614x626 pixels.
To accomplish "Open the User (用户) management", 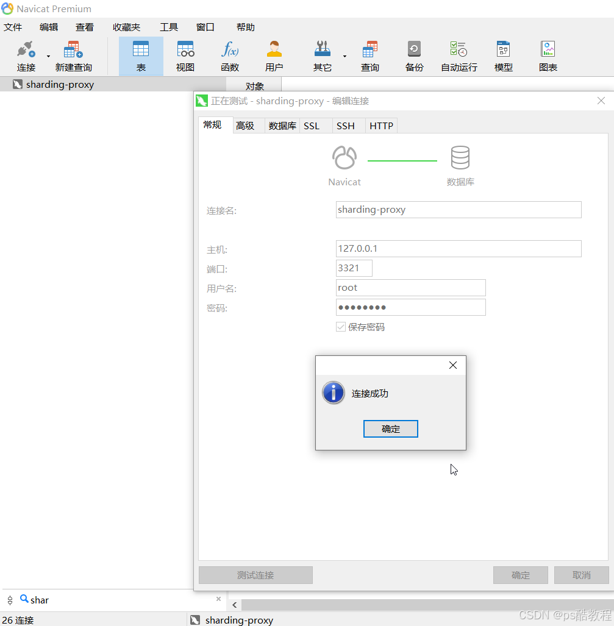I will pyautogui.click(x=274, y=56).
